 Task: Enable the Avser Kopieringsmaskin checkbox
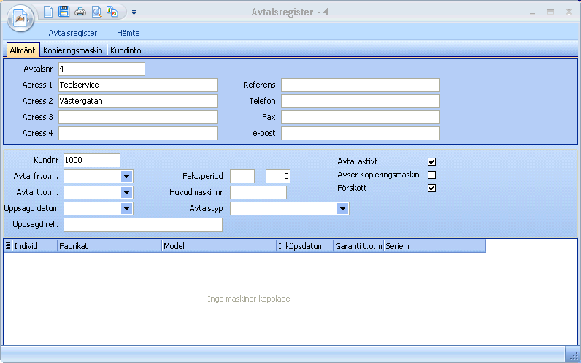click(x=431, y=175)
